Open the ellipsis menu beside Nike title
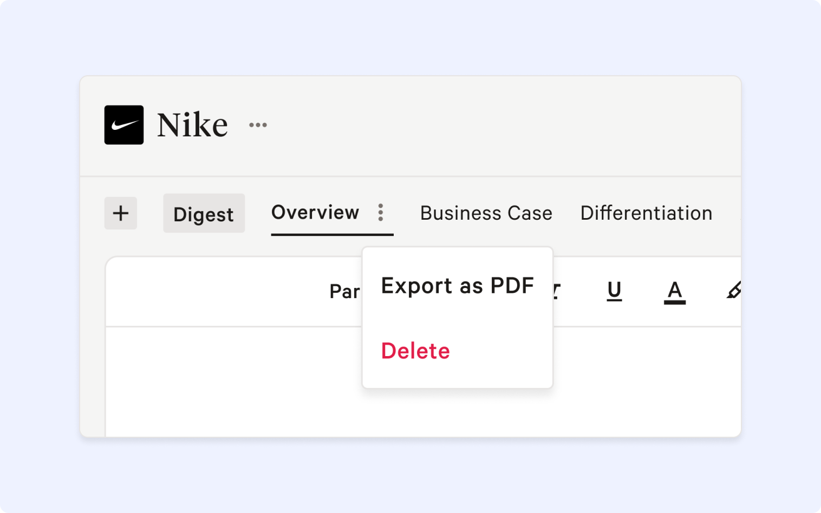This screenshot has height=513, width=821. point(258,125)
